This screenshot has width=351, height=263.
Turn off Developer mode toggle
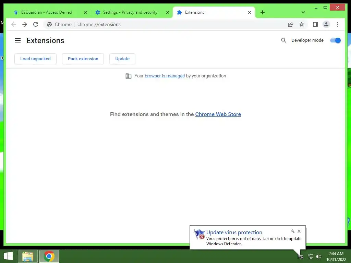pyautogui.click(x=335, y=40)
